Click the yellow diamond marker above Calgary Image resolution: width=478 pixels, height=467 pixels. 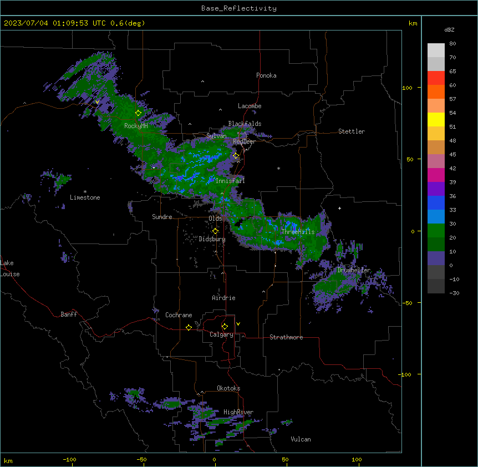(225, 327)
